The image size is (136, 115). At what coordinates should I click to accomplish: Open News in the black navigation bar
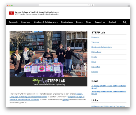click(88, 22)
